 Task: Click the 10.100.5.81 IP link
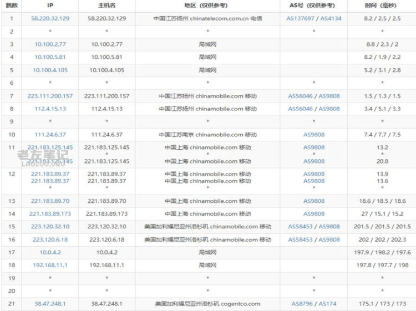pyautogui.click(x=50, y=57)
